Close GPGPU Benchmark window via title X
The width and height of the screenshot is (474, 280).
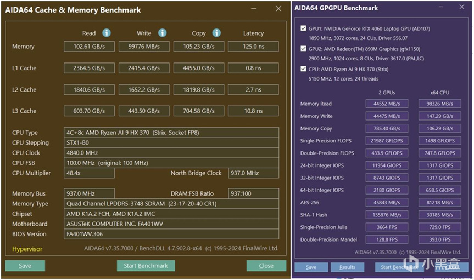461,7
